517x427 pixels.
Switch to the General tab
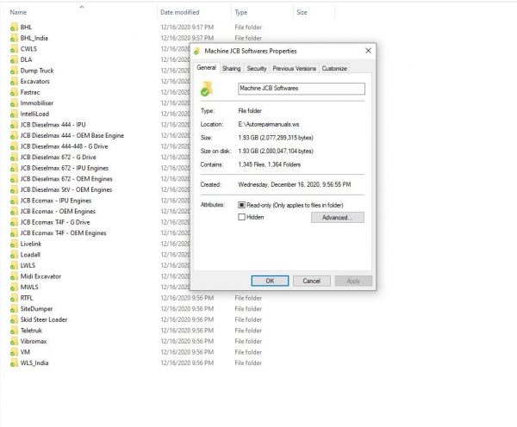pyautogui.click(x=206, y=67)
